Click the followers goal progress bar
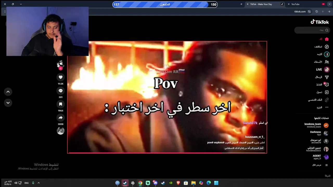Image resolution: width=333 pixels, height=187 pixels. (165, 4)
